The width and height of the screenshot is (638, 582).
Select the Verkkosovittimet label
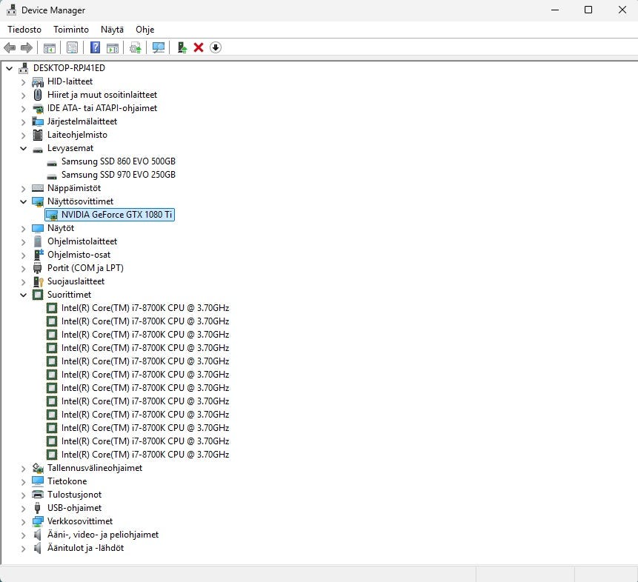(80, 521)
